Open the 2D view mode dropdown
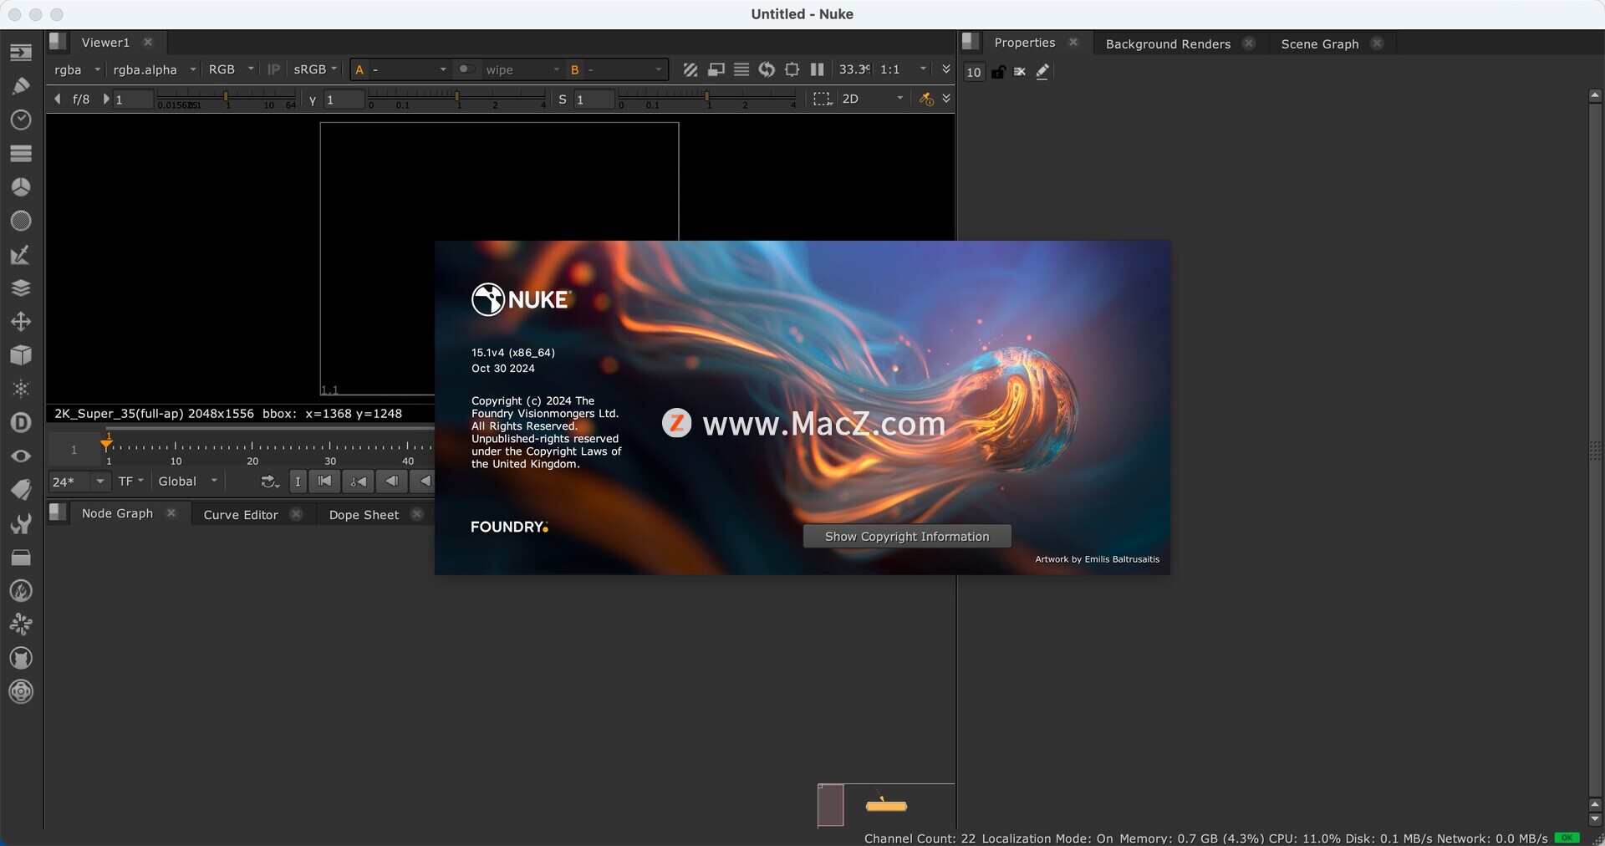The height and width of the screenshot is (846, 1605). click(x=872, y=99)
